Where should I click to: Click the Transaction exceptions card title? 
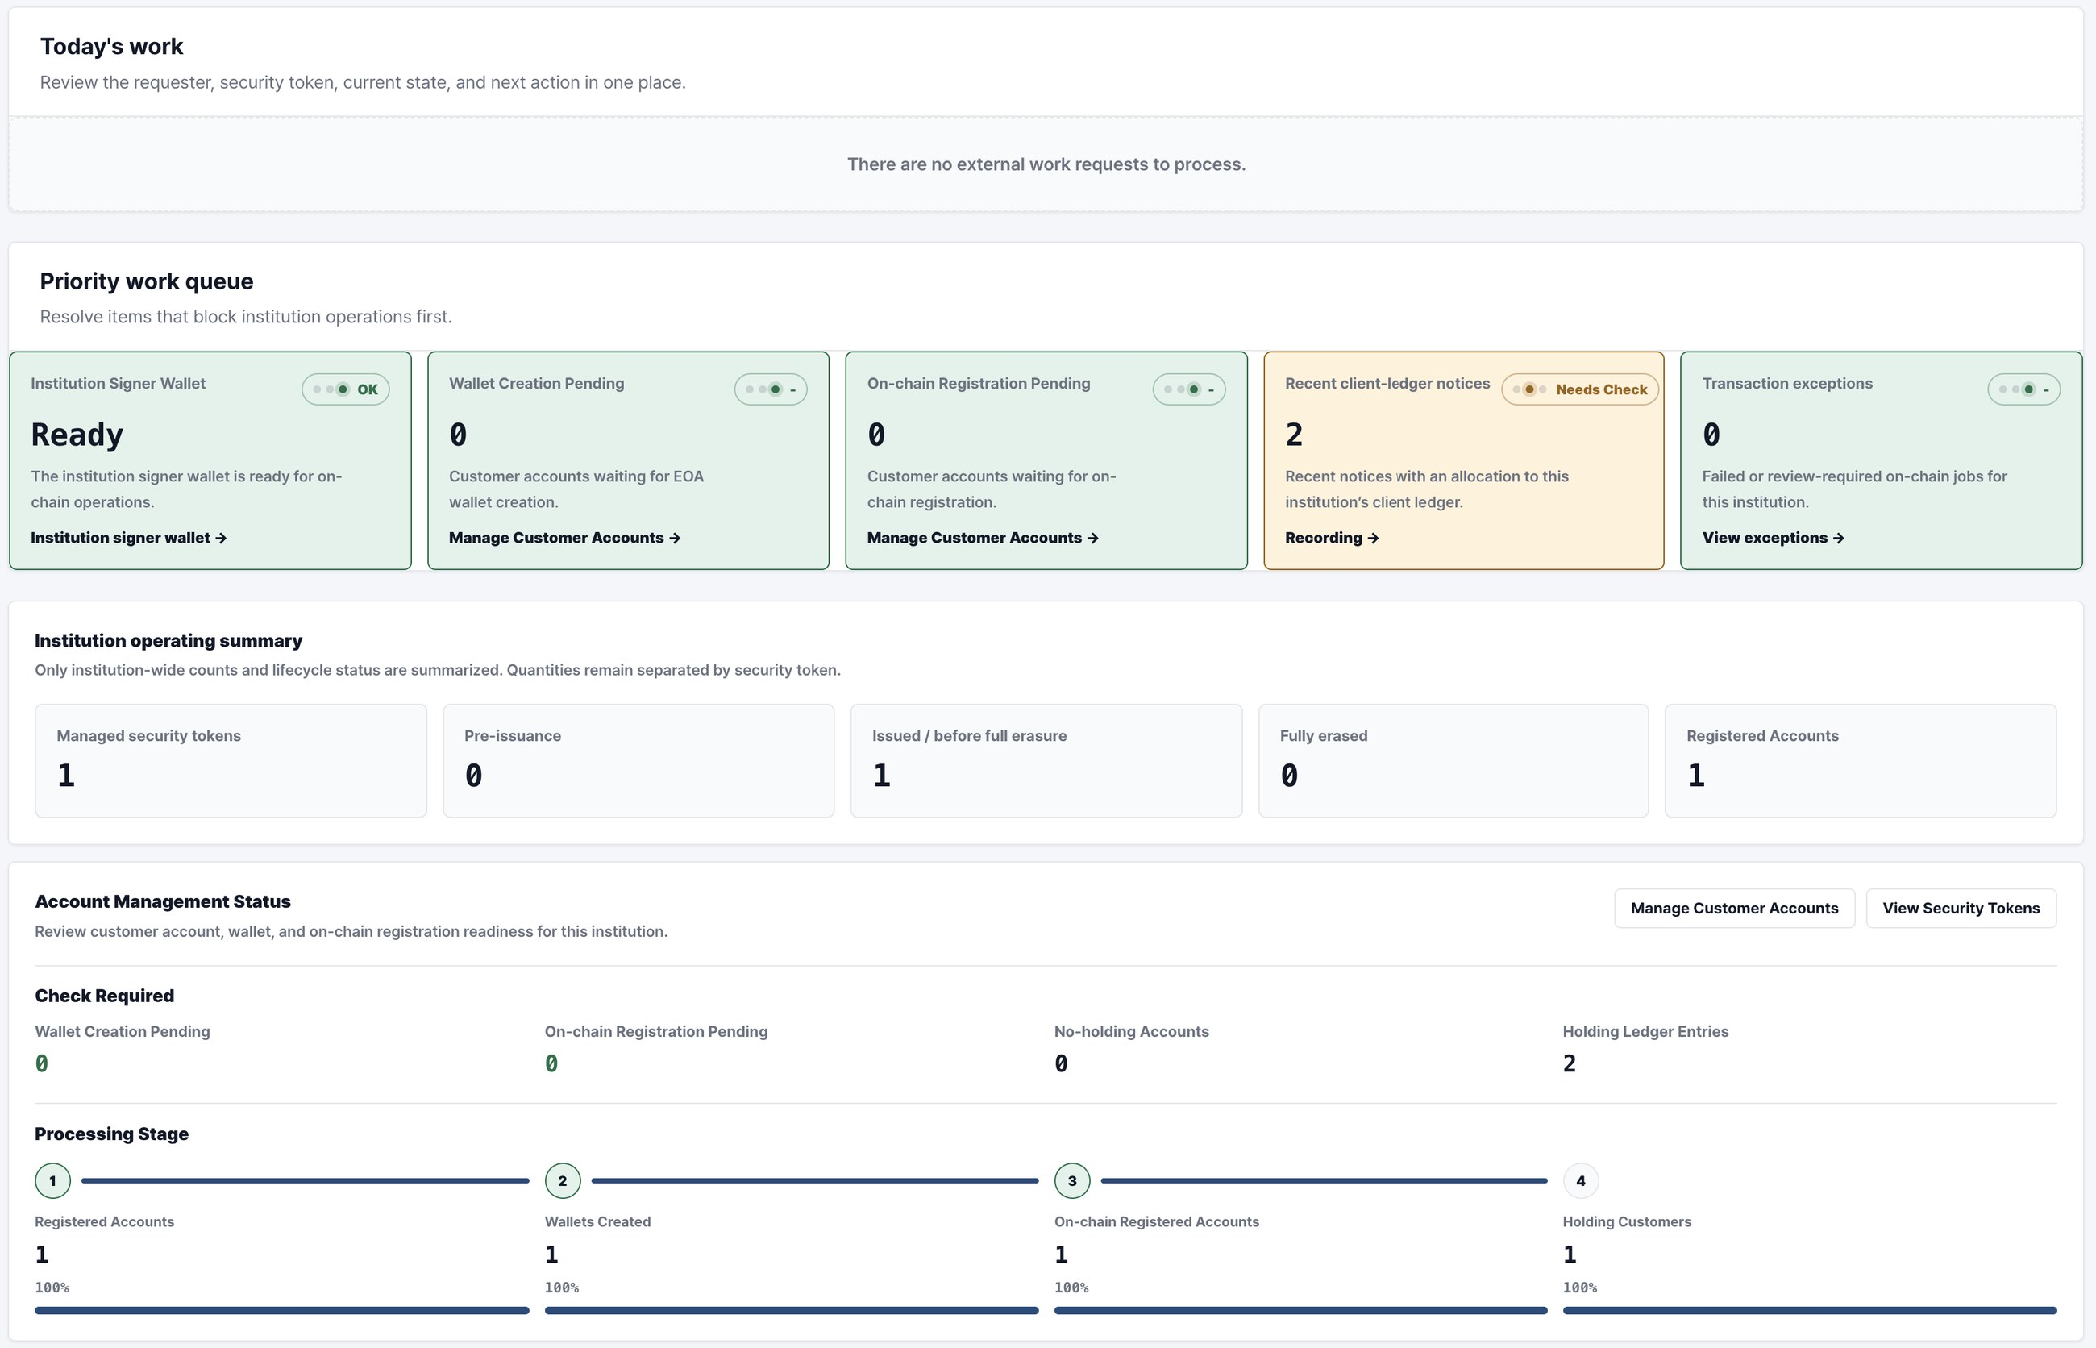[x=1787, y=384]
